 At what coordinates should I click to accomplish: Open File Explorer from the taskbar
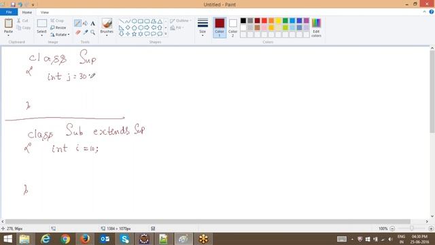click(x=24, y=239)
